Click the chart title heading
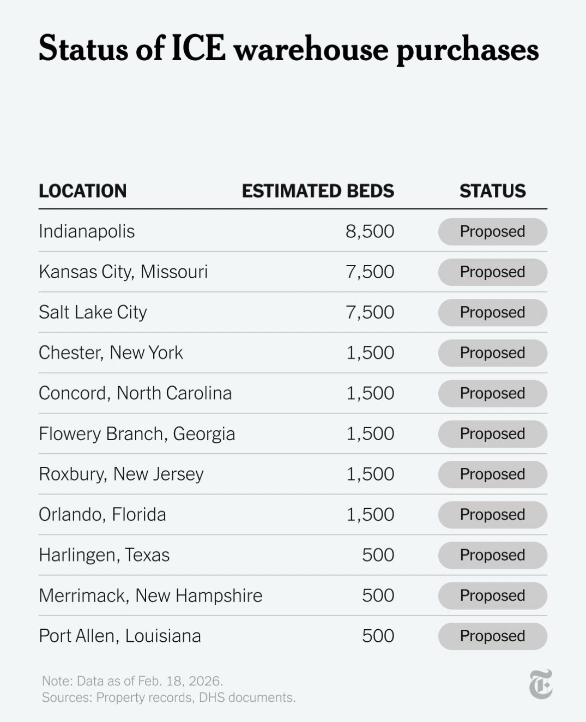 click(288, 49)
